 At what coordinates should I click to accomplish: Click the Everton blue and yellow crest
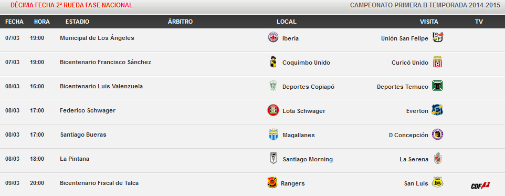[x=438, y=110]
